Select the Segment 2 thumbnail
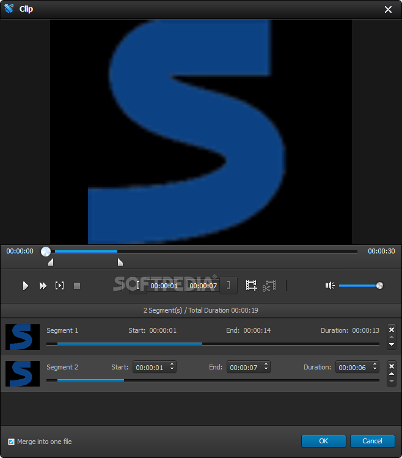 tap(23, 374)
